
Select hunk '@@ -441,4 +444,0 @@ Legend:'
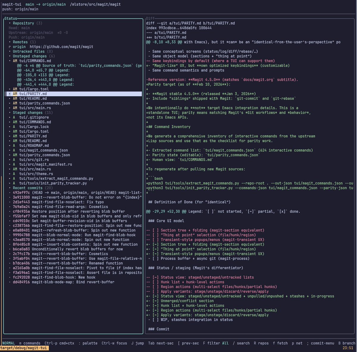pos(46,84)
